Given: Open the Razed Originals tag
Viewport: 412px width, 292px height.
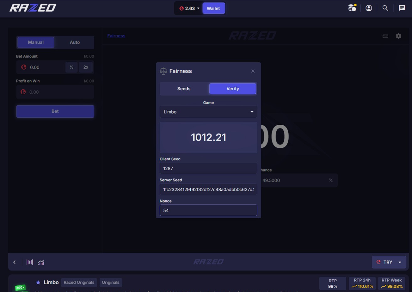Looking at the screenshot, I should pyautogui.click(x=79, y=282).
